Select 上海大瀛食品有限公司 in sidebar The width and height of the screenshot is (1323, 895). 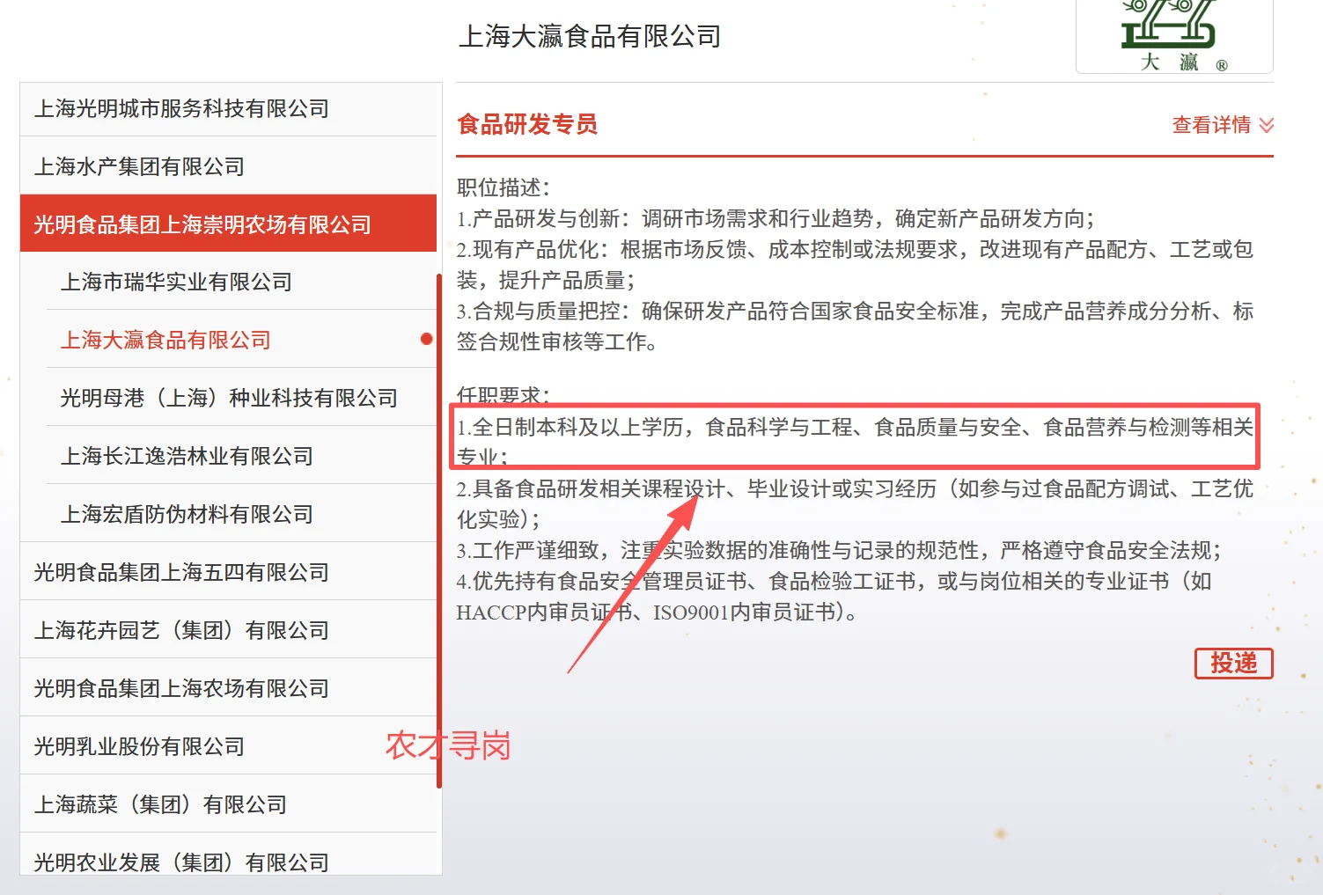tap(241, 340)
